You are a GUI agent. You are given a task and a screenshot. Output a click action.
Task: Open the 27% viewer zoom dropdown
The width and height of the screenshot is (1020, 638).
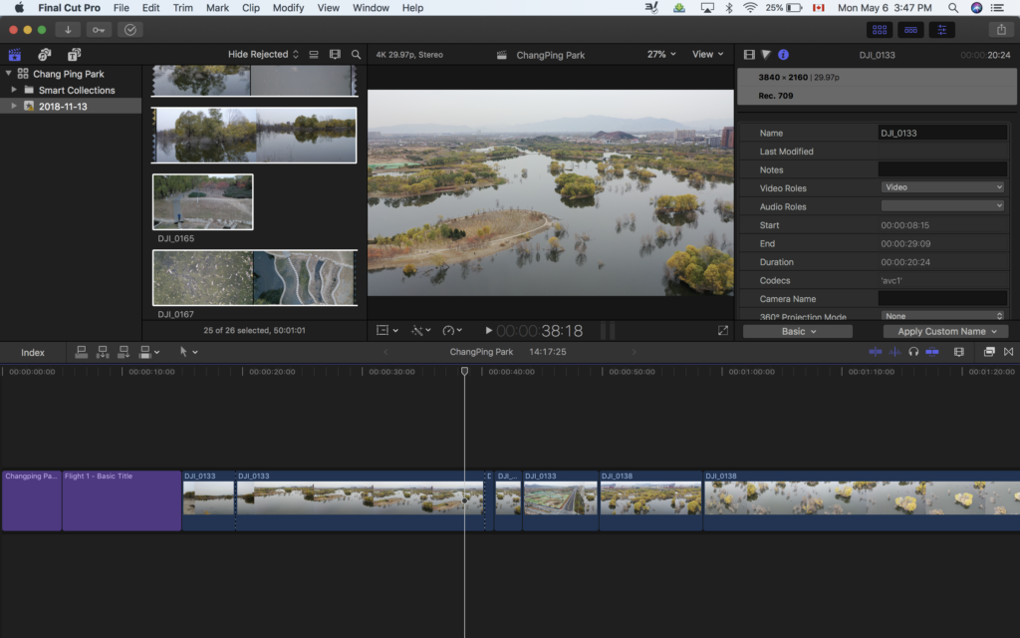(661, 55)
